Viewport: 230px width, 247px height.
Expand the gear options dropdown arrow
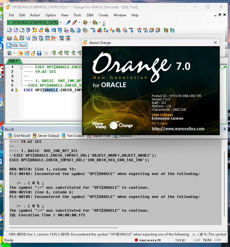(x=14, y=53)
